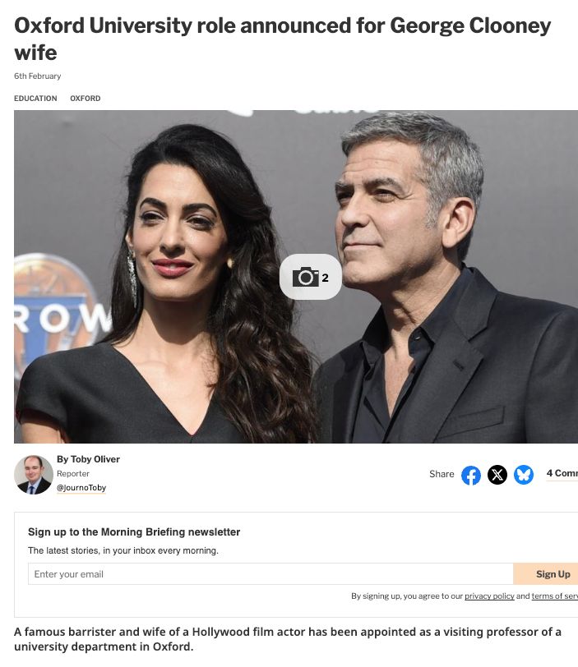This screenshot has height=667, width=578.
Task: Open the photo gallery camera icon
Action: pyautogui.click(x=310, y=277)
